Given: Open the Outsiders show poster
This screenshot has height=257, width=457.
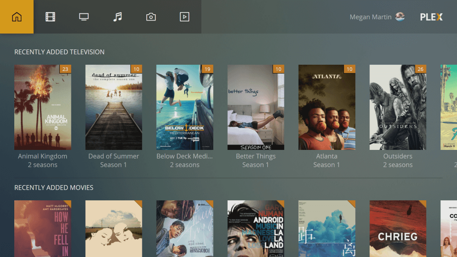Looking at the screenshot, I should point(398,107).
